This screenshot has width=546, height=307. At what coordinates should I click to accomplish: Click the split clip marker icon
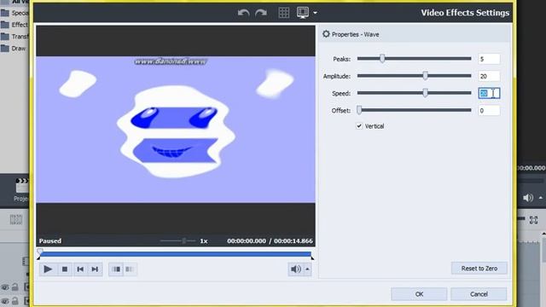point(116,269)
